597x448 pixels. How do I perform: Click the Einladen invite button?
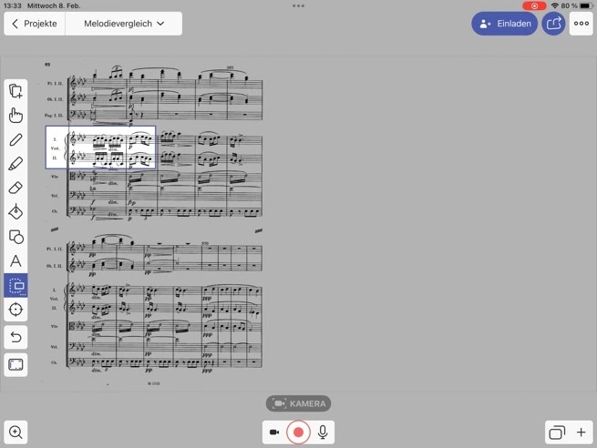coord(504,24)
